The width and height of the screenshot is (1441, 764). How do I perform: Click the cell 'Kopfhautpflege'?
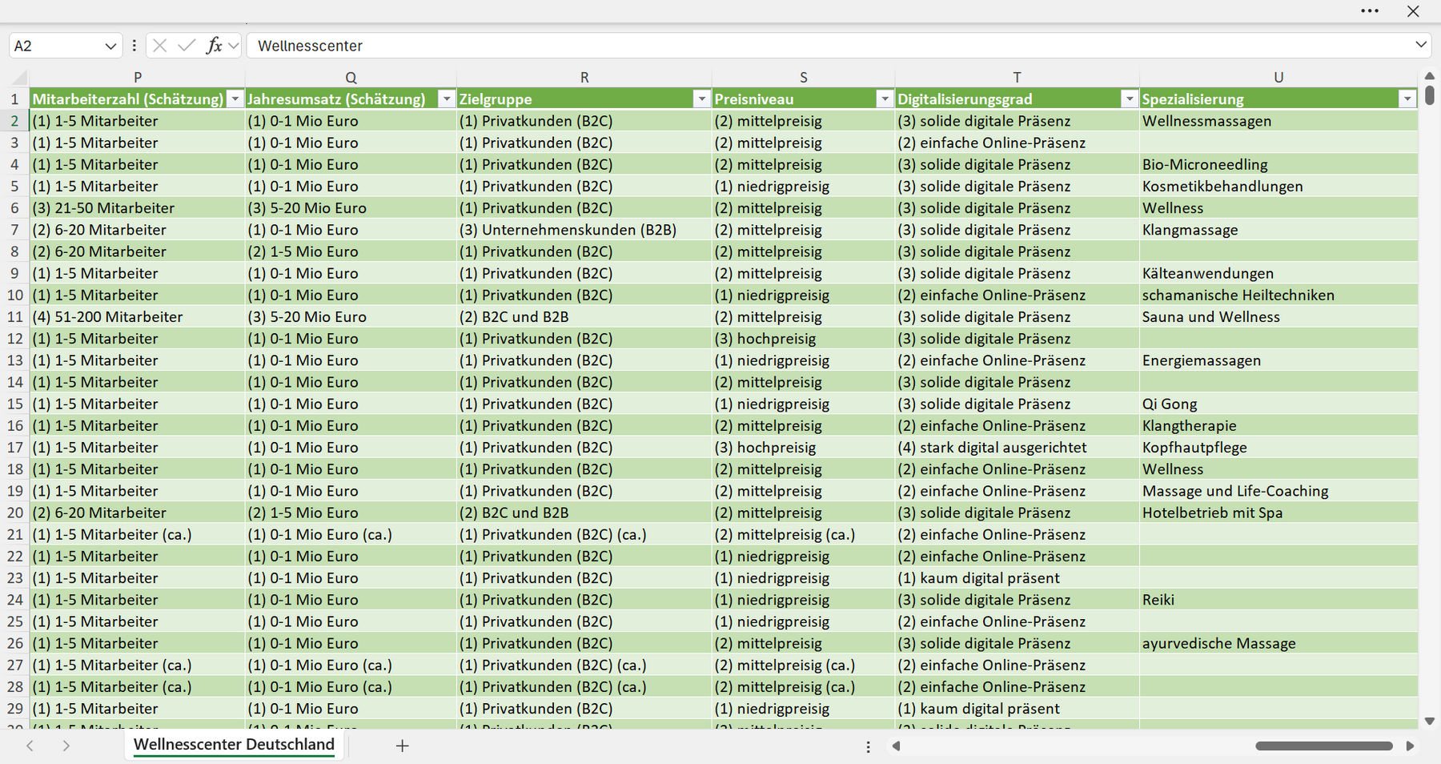[x=1278, y=448]
